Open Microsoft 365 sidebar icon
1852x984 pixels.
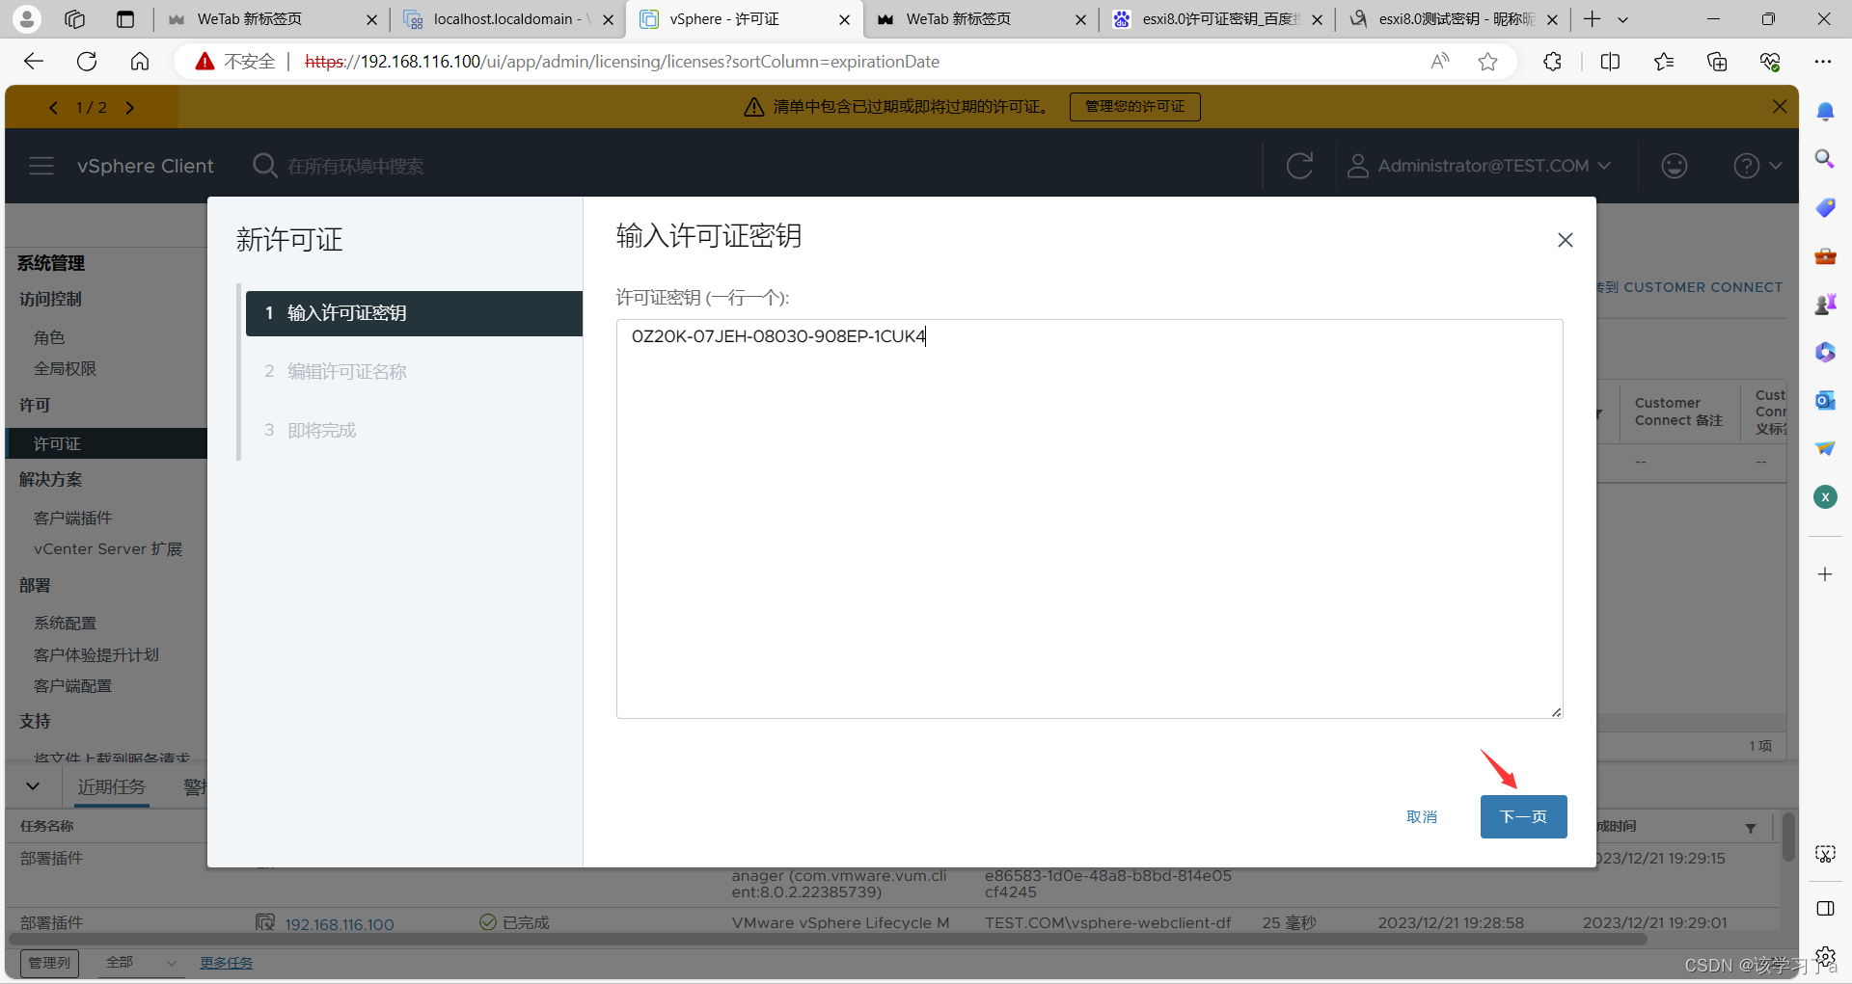1825,352
